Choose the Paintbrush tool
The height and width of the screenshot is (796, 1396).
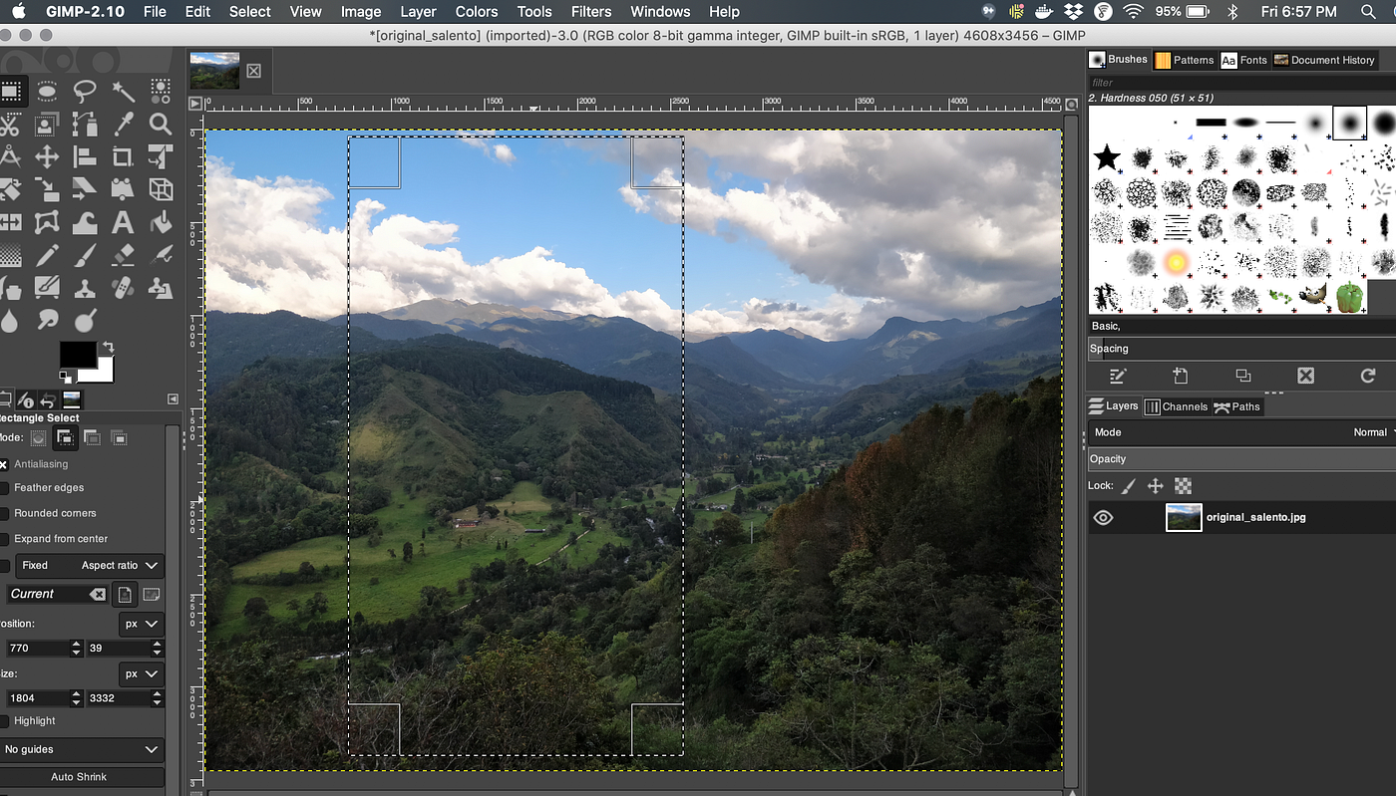click(86, 255)
